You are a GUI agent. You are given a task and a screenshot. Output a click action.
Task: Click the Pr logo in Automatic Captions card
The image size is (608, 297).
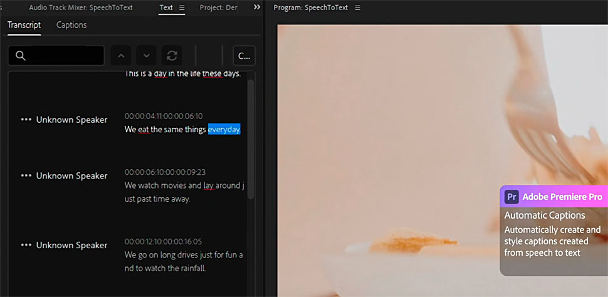click(511, 197)
